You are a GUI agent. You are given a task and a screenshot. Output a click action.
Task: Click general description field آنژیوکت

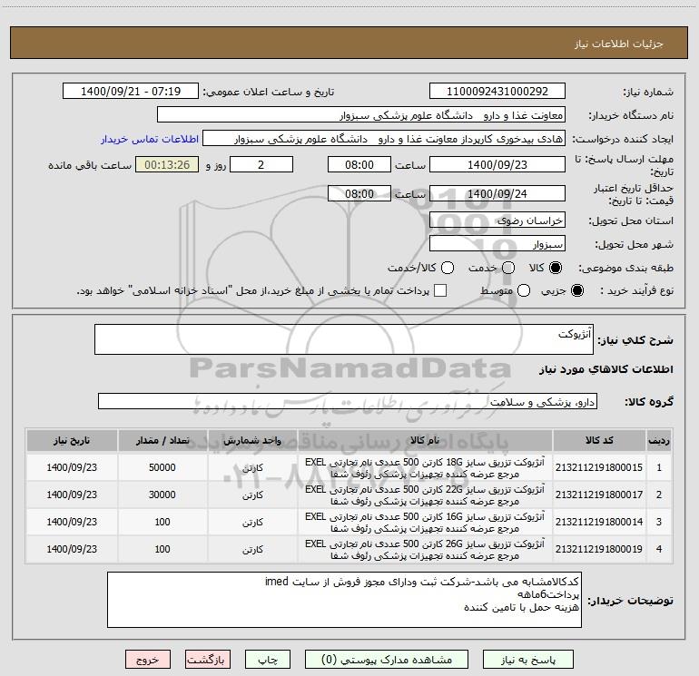coord(344,339)
